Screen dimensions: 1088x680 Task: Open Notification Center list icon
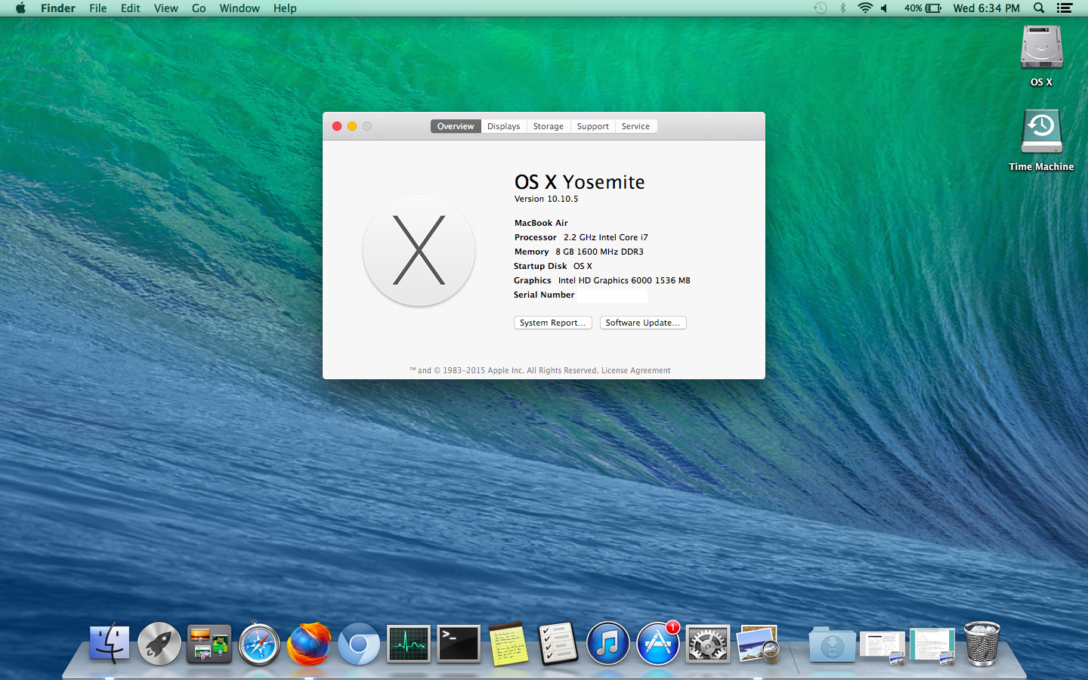[1065, 8]
